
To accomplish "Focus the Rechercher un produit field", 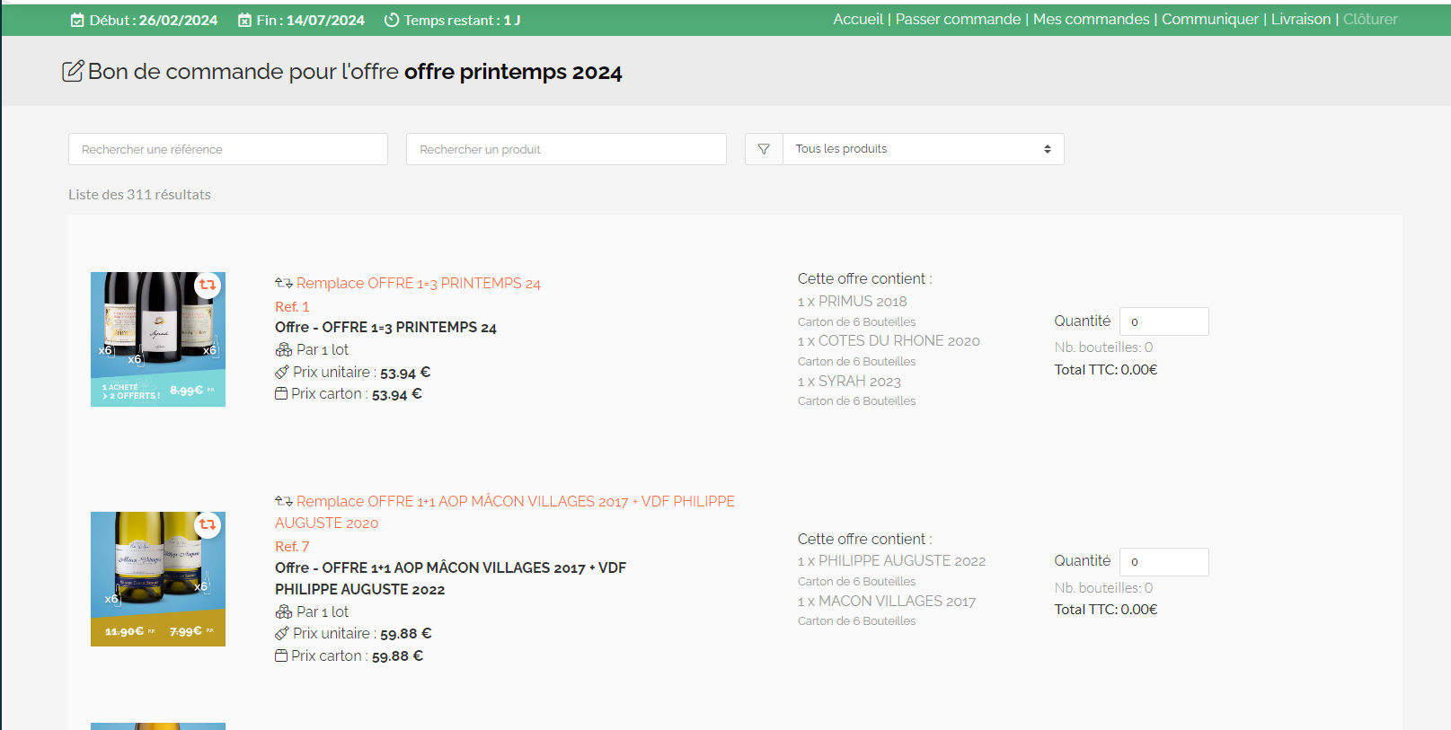I will click(x=566, y=149).
